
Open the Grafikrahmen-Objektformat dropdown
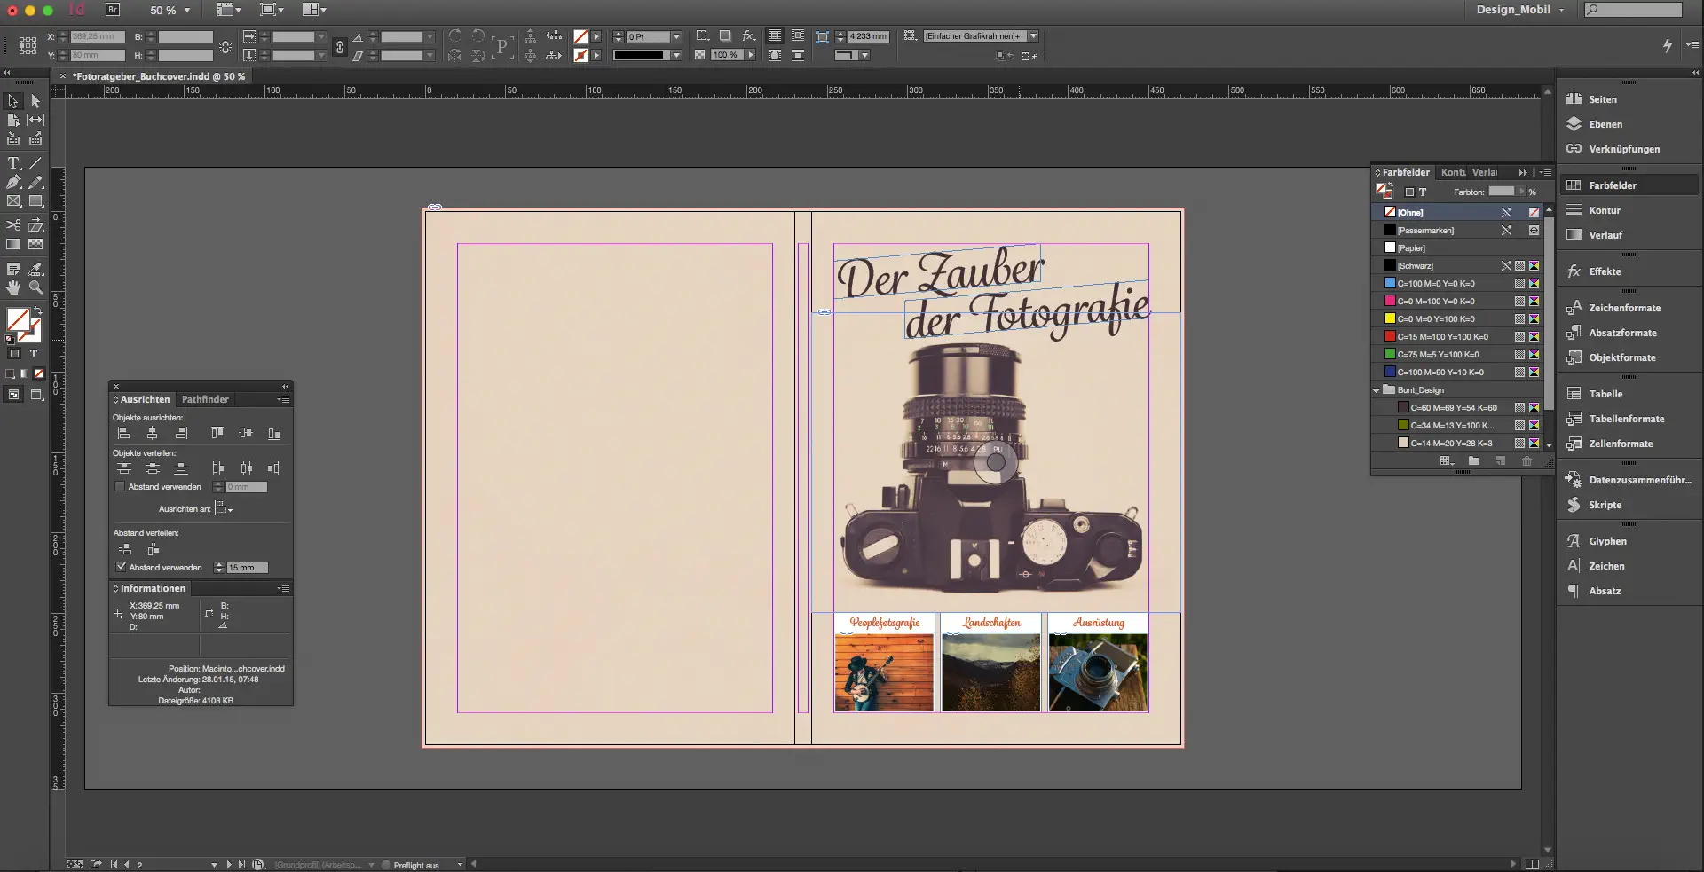[x=1032, y=35]
